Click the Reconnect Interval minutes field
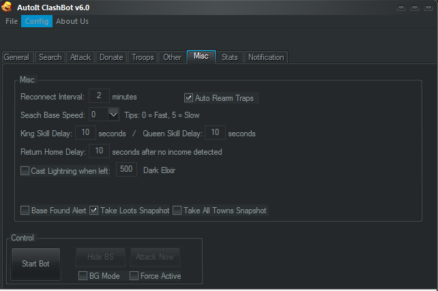 tap(99, 95)
